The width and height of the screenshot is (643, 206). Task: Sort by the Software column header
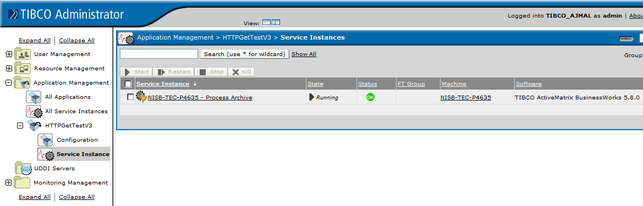529,84
